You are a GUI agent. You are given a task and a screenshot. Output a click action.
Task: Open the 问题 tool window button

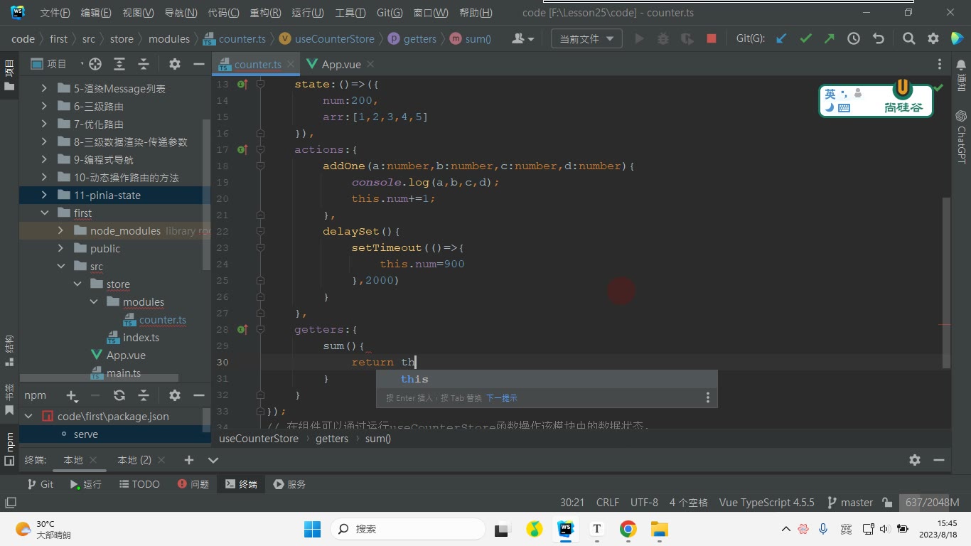pyautogui.click(x=193, y=484)
